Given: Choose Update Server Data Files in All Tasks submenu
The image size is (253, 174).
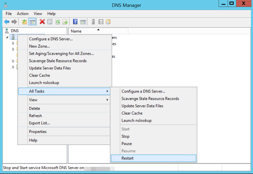Looking at the screenshot, I should (x=154, y=106).
